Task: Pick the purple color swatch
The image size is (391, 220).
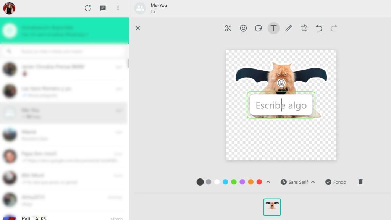Action: click(x=243, y=182)
